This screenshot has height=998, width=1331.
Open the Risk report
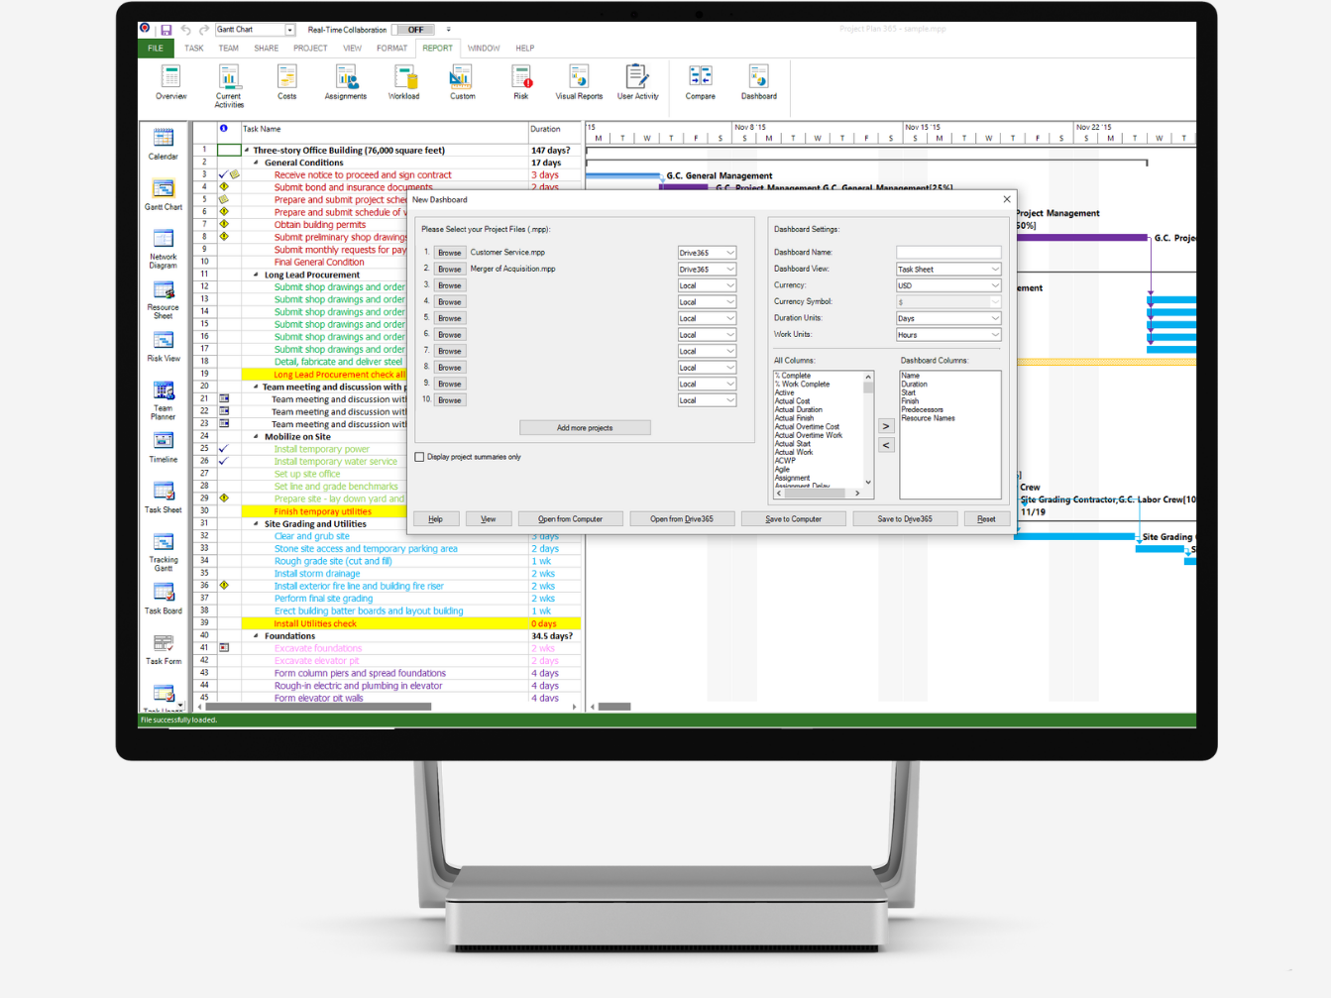520,81
